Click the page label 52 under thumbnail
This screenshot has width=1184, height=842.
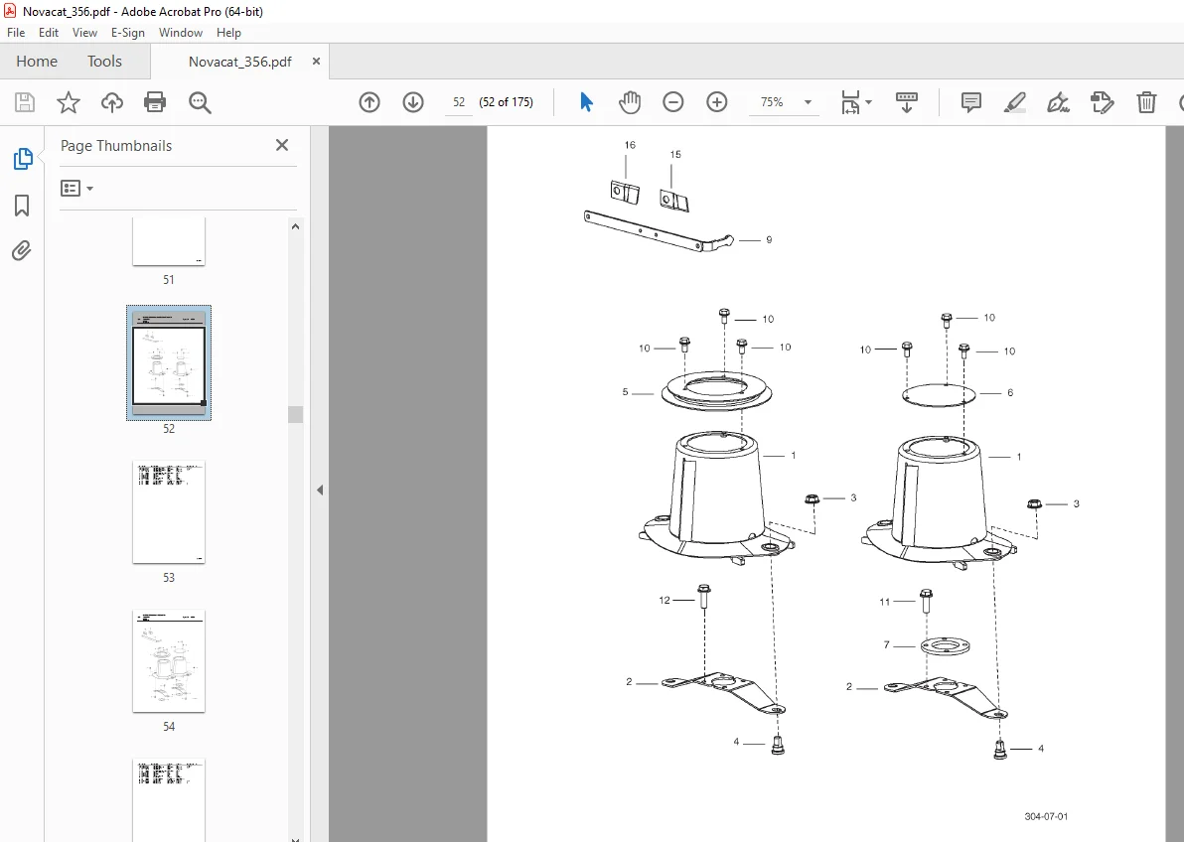click(169, 428)
